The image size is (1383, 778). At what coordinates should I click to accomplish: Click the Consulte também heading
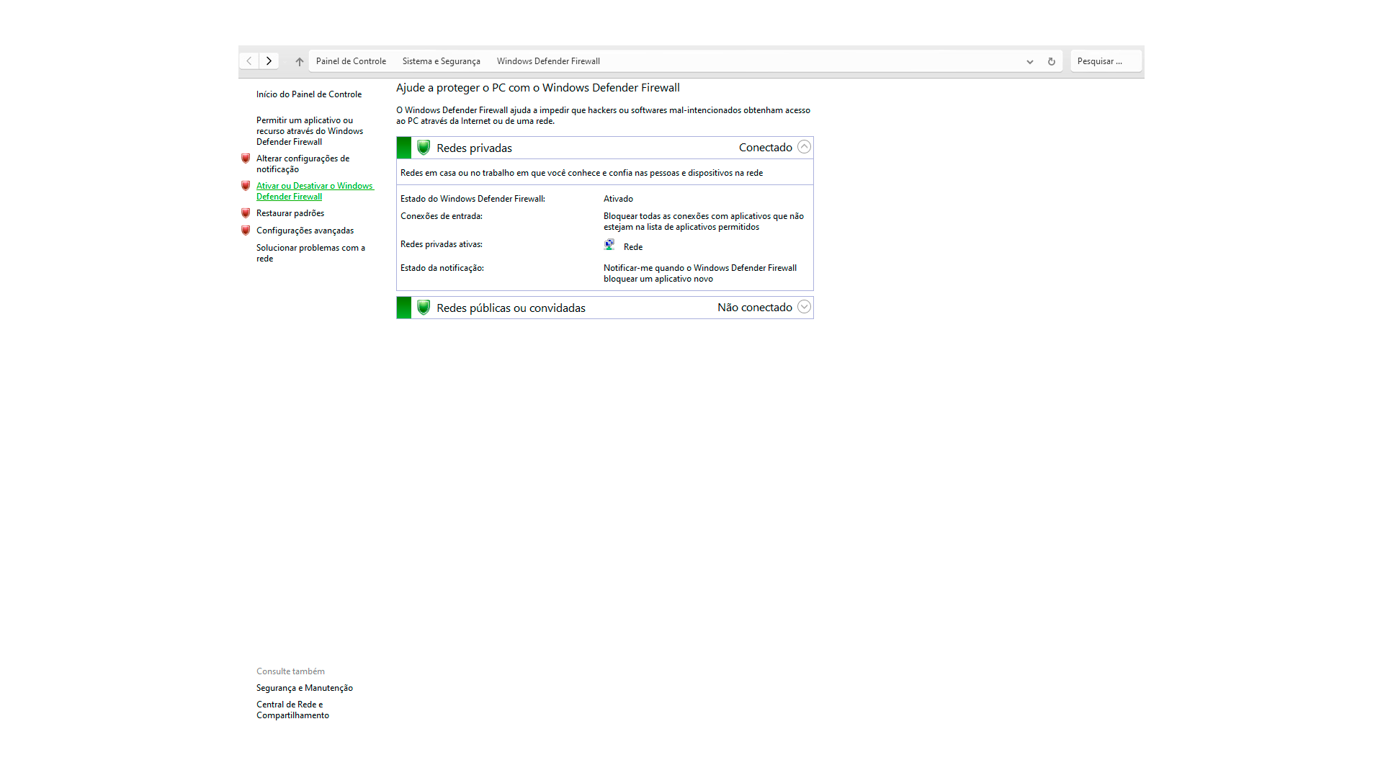[290, 671]
